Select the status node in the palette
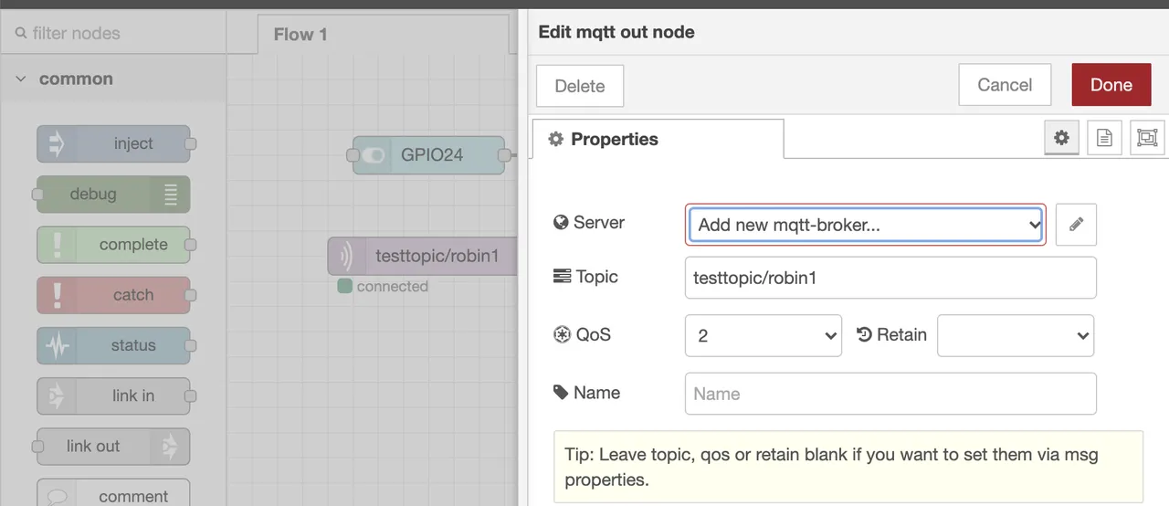The image size is (1169, 506). 113,345
